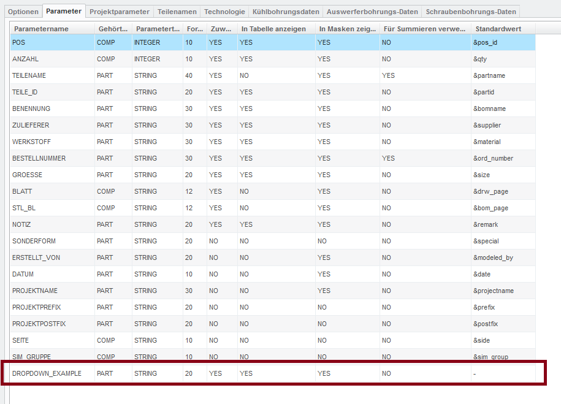The image size is (561, 404).
Task: Click the Standardwert column header
Action: click(503, 29)
